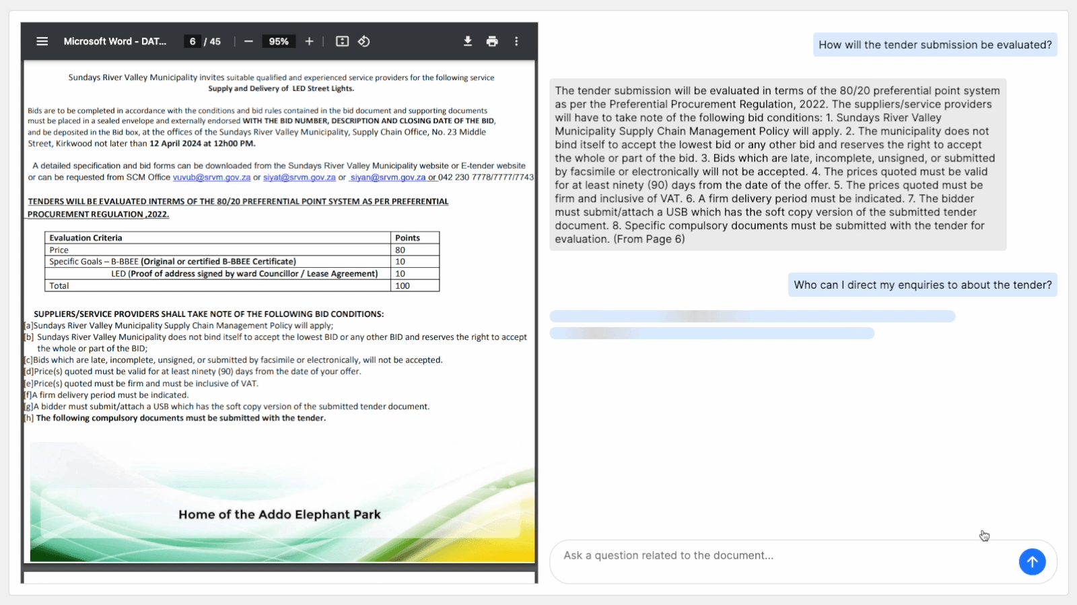The height and width of the screenshot is (605, 1077).
Task: Open the siyan@srvm.gov.za email link
Action: [x=388, y=178]
